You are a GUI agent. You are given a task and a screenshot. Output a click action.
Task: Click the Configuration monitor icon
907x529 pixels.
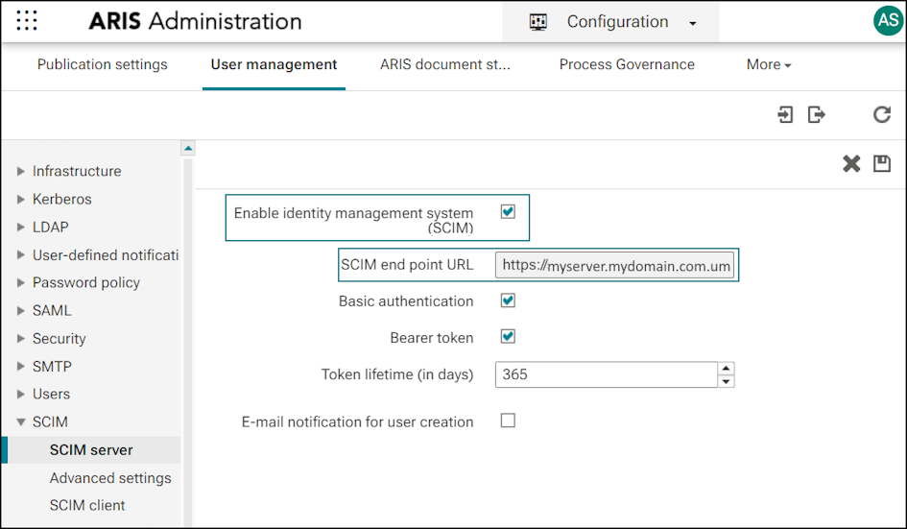[x=537, y=22]
